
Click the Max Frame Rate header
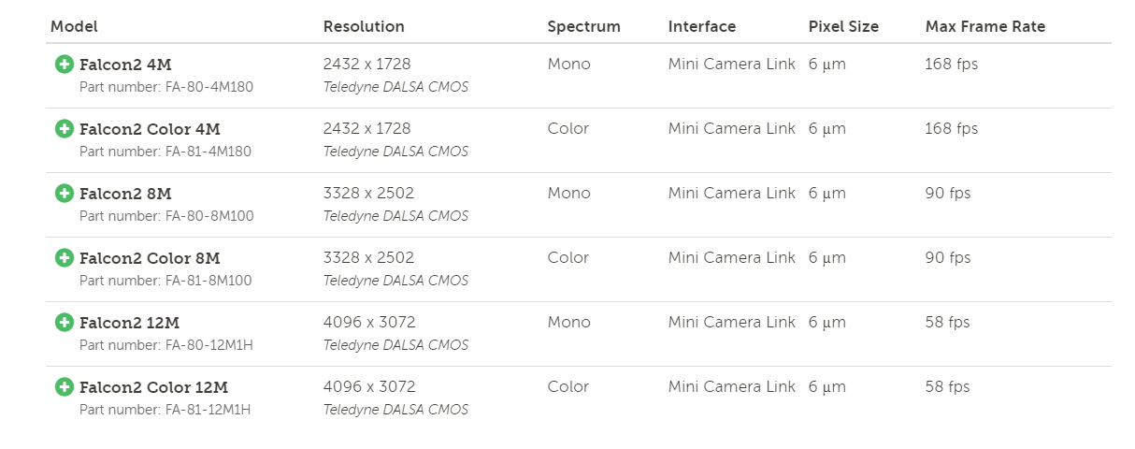click(x=984, y=26)
